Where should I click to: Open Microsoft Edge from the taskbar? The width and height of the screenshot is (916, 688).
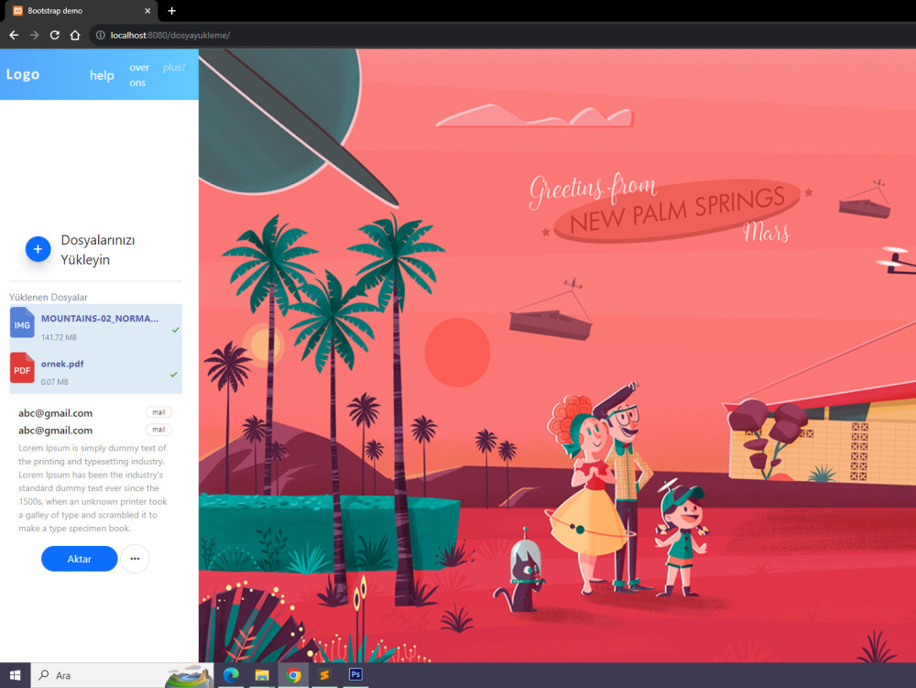(x=232, y=675)
